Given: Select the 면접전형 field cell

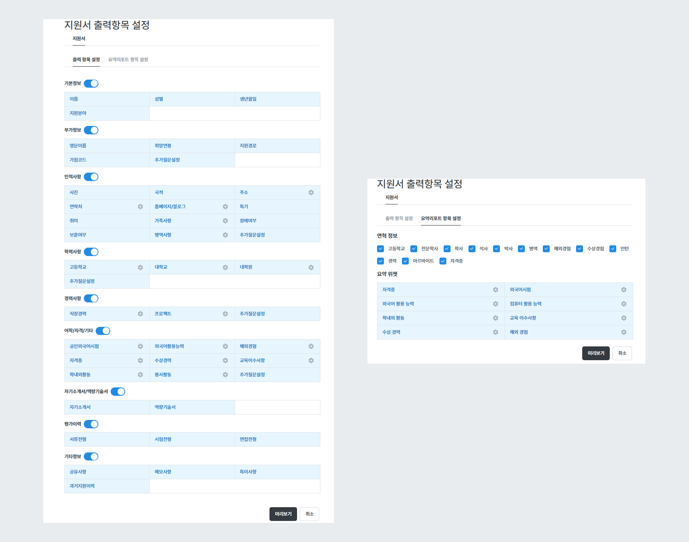Looking at the screenshot, I should coord(278,439).
